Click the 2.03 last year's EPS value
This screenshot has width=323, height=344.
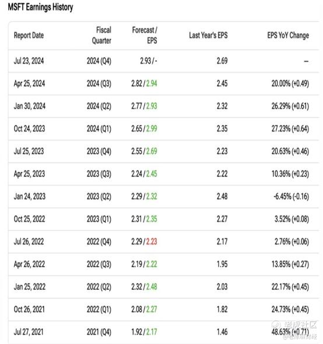coord(222,287)
